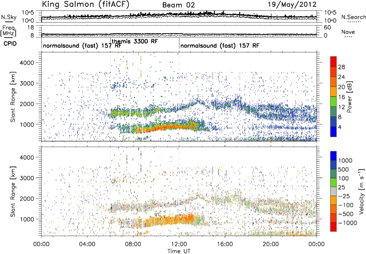
Task: Click the '-1000' tick on Velocity colorbar
Action: (348, 223)
